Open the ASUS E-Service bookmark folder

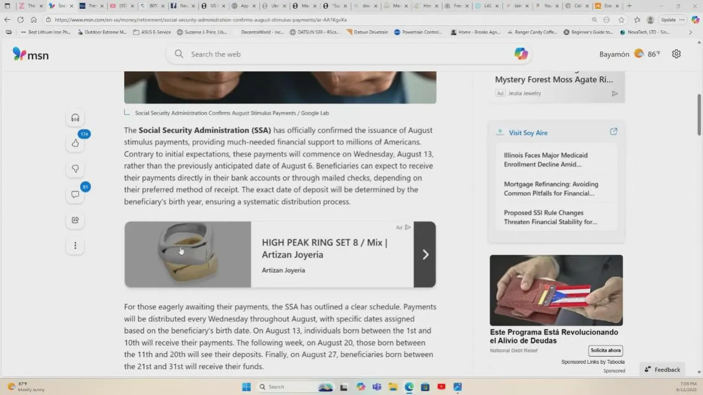pyautogui.click(x=152, y=32)
